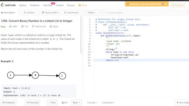Switch to the Description tab
The image size is (189, 106).
[x=8, y=12]
